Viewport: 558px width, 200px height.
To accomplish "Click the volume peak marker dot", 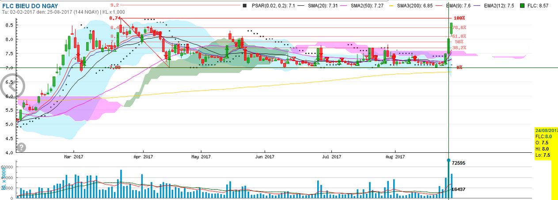I will pyautogui.click(x=448, y=161).
